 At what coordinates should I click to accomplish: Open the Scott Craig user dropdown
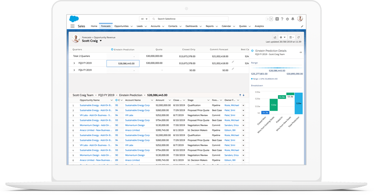pyautogui.click(x=101, y=41)
